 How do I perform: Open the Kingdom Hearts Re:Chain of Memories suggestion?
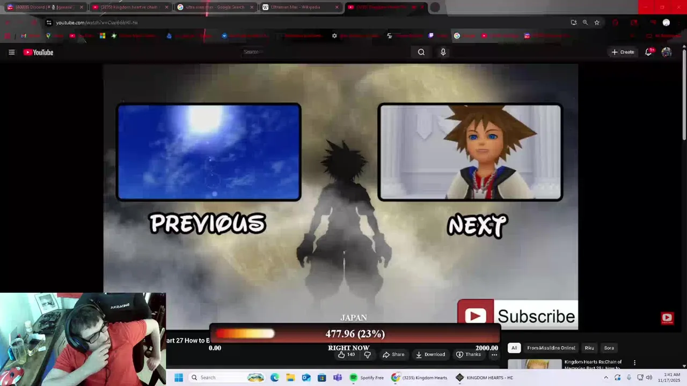click(593, 365)
